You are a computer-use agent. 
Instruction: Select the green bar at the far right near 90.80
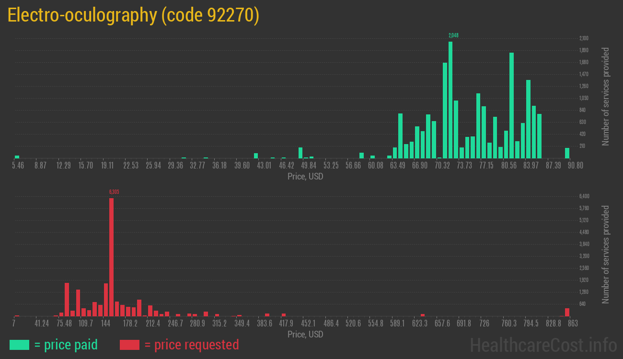pyautogui.click(x=567, y=153)
